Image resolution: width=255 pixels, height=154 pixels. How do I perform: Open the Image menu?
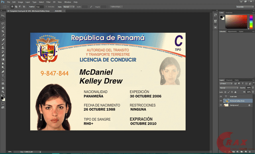[20, 2]
